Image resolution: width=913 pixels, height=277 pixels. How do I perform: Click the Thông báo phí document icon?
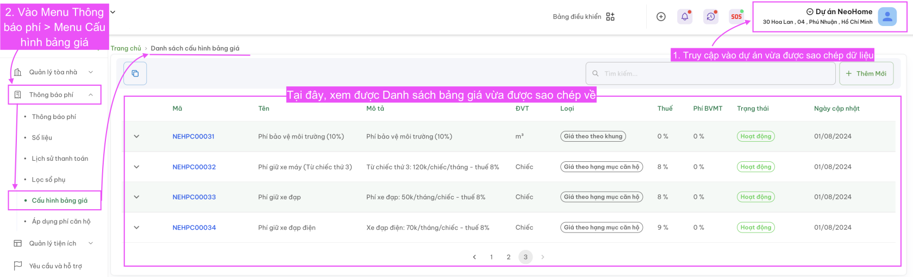click(x=18, y=95)
